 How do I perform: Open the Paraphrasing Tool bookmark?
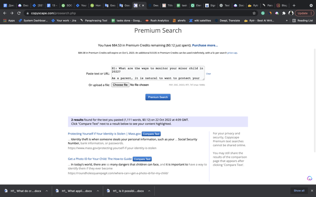[93, 20]
